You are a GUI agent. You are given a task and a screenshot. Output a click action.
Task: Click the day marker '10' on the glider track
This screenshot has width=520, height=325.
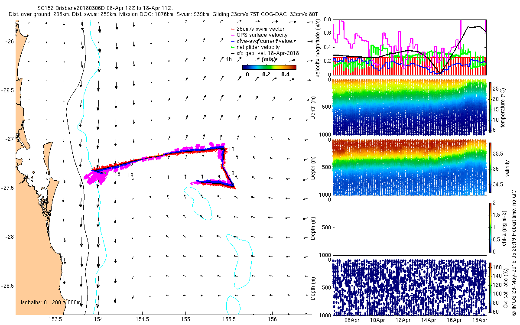(x=232, y=149)
